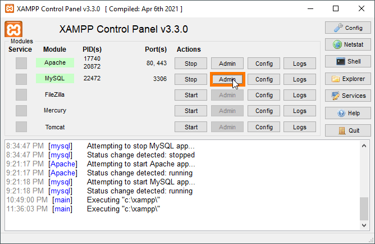Viewport: 375px width, 244px height.
Task: Toggle the Tomcat service checkbox
Action: (21, 126)
